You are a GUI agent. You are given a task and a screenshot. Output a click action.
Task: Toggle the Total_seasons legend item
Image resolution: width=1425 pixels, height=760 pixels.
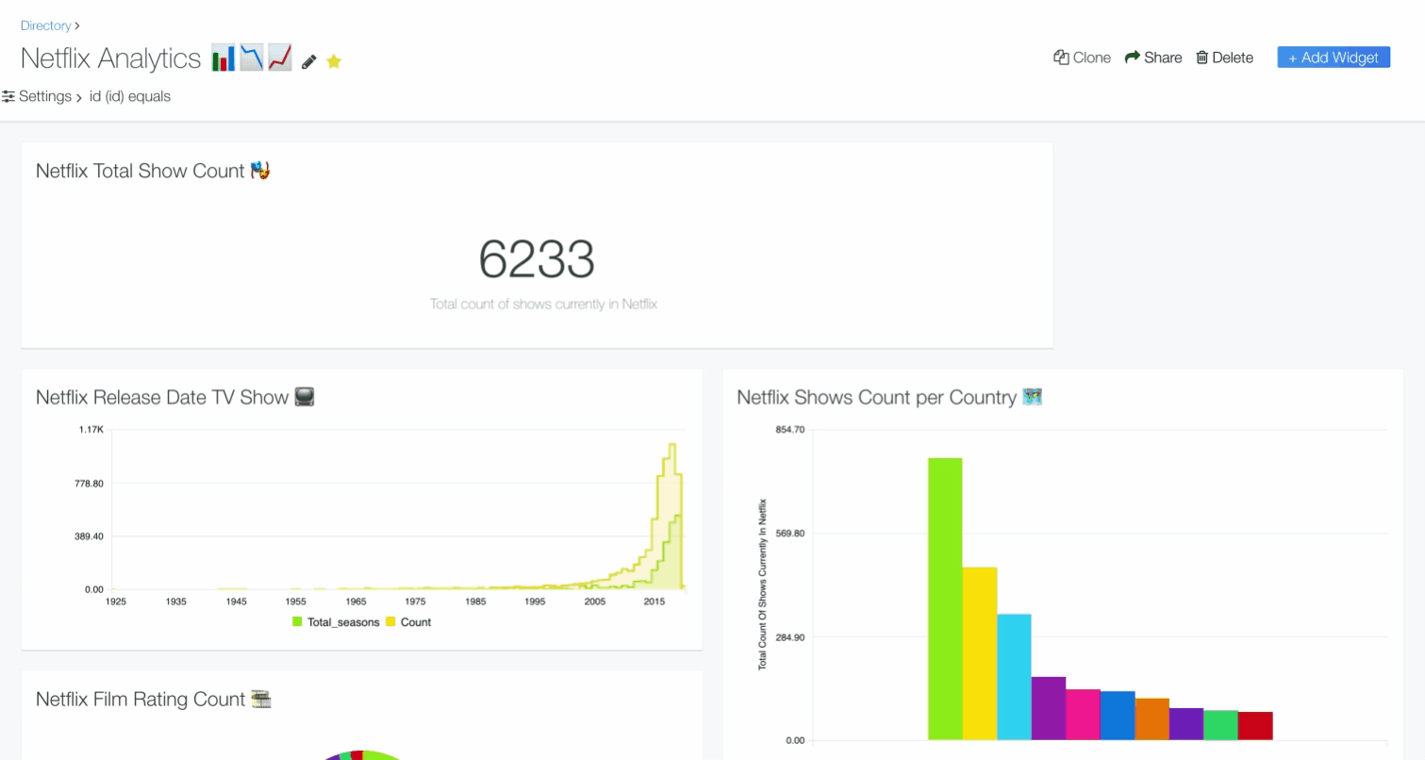pos(336,622)
